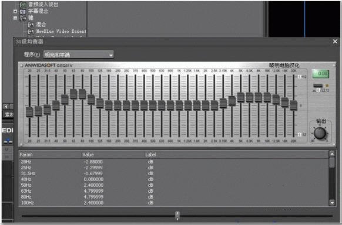Click the 混合 effect icon
The height and width of the screenshot is (225, 342).
click(31, 25)
